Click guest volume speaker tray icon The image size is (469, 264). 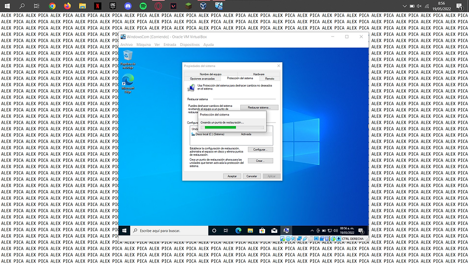[335, 230]
